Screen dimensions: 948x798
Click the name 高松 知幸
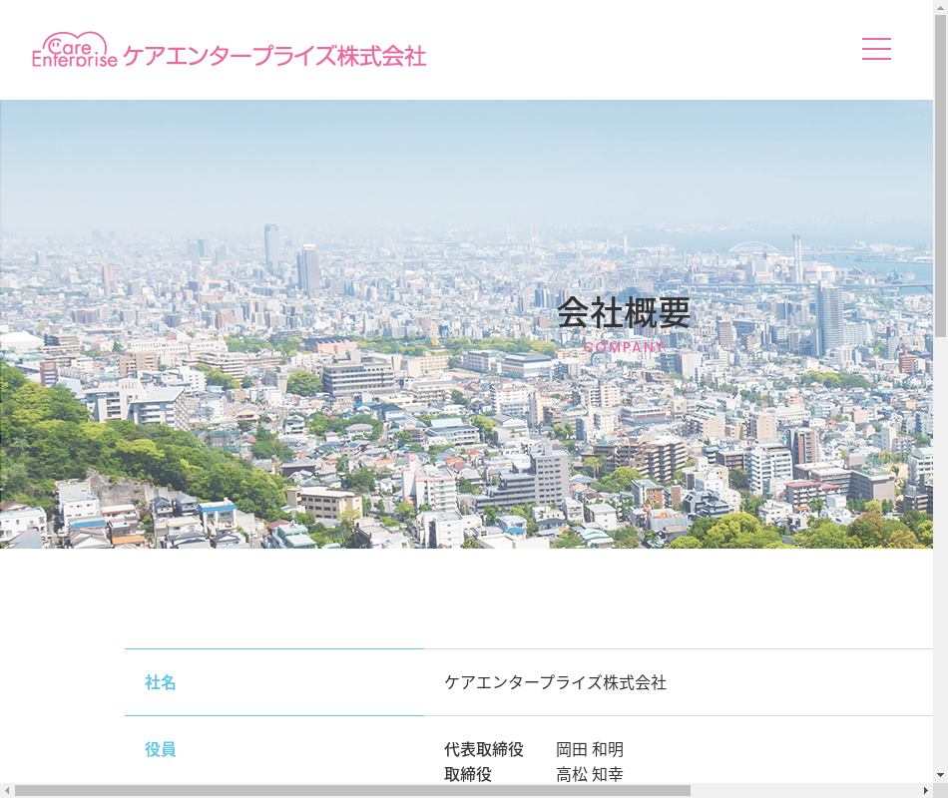click(590, 775)
